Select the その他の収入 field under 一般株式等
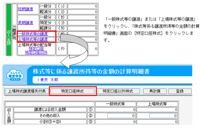 coord(121,116)
